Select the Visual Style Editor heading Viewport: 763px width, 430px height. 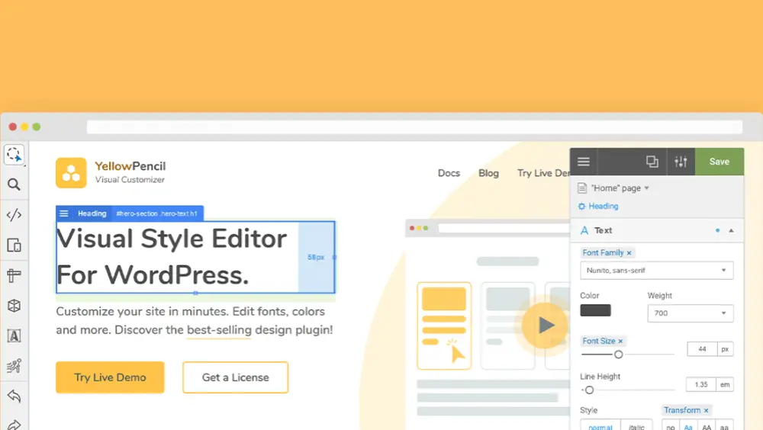(x=171, y=257)
